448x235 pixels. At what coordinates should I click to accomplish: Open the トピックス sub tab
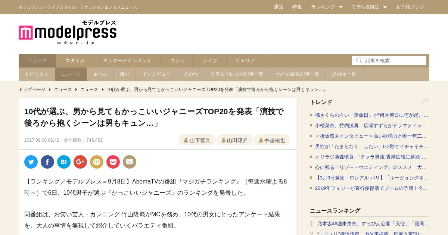(37, 74)
